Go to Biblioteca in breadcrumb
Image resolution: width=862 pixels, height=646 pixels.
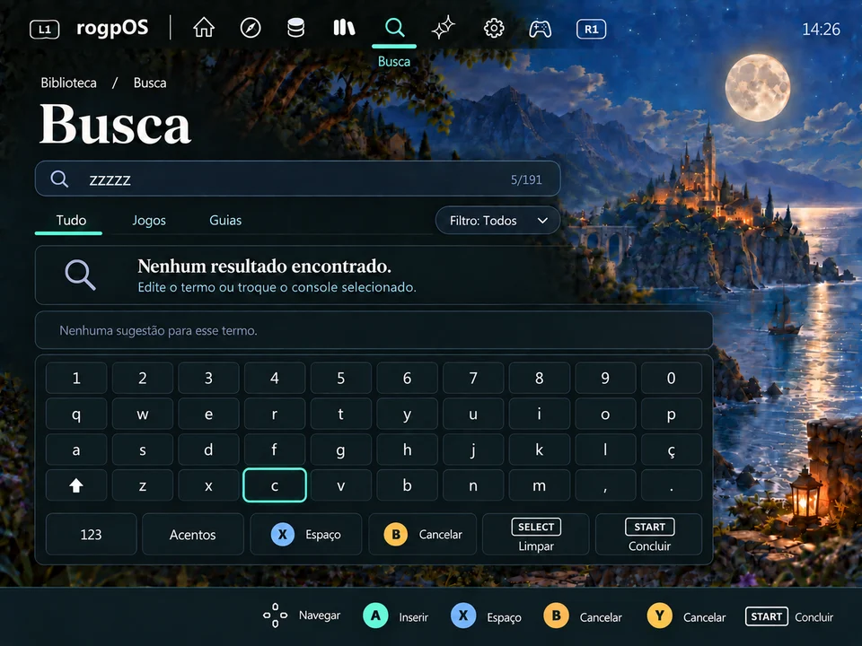click(69, 83)
